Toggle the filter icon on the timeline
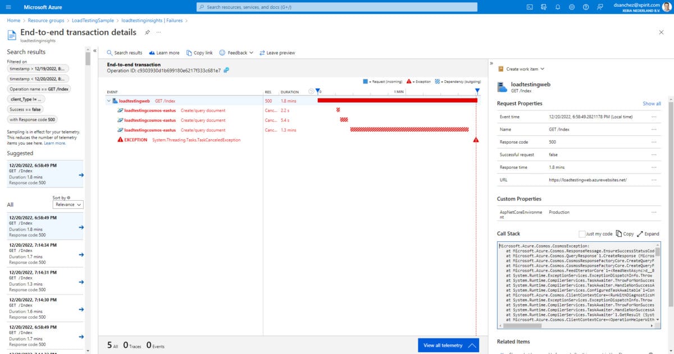 (x=318, y=90)
